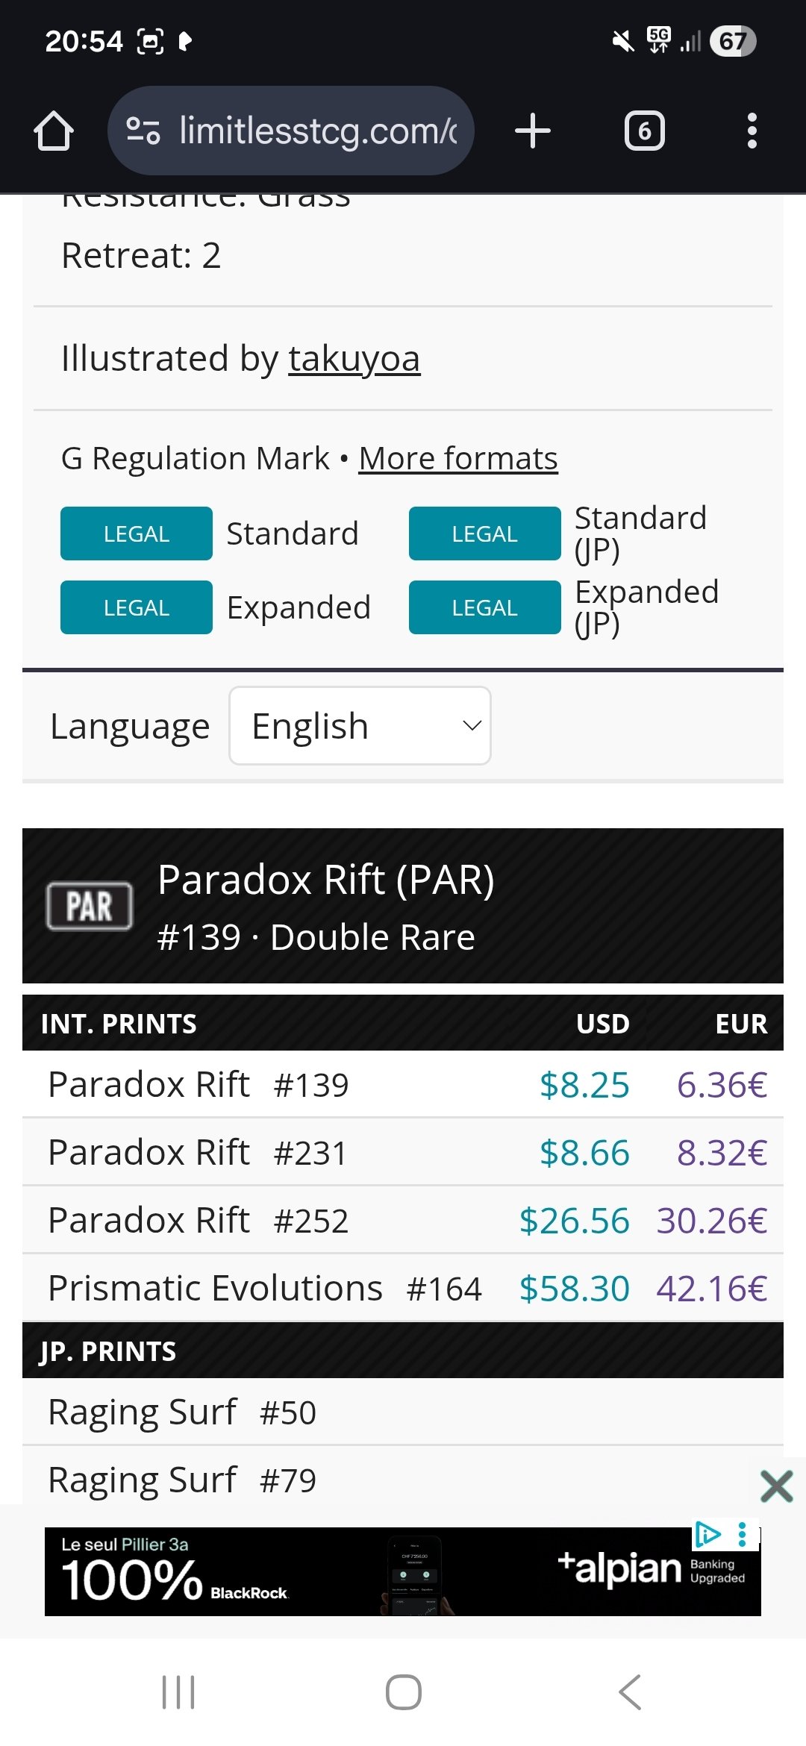Viewport: 806px width, 1746px height.
Task: Click the 30.26€ price for #252
Action: [x=711, y=1221]
